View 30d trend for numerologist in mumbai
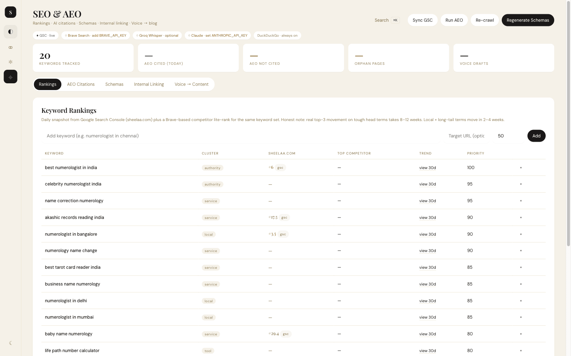 [428, 317]
